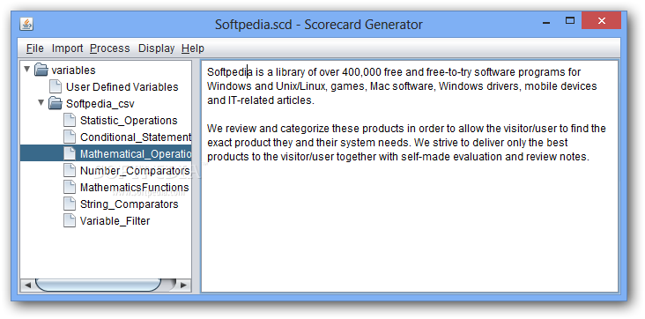Click the word 'Softpedia' in the text area
This screenshot has width=645, height=319.
click(229, 72)
